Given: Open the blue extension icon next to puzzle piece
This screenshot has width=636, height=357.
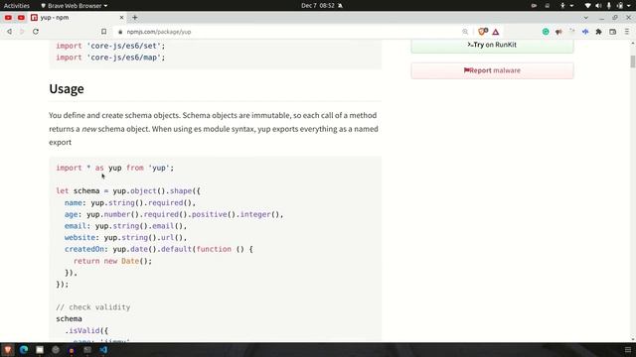Looking at the screenshot, I should coord(585,32).
